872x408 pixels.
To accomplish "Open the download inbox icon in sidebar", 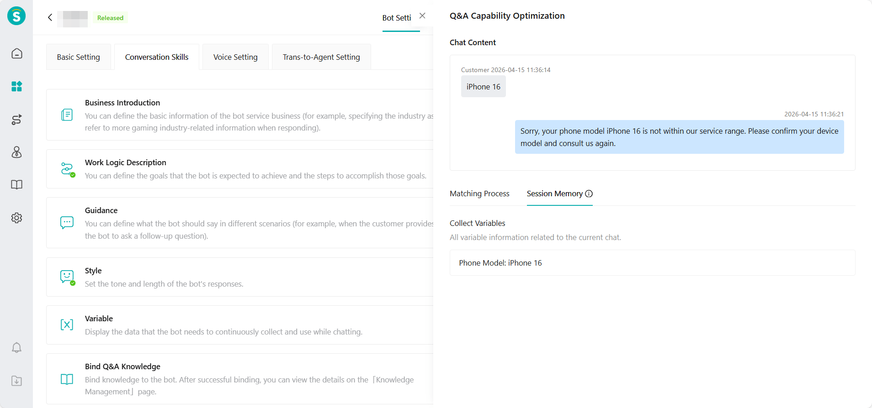I will [x=16, y=381].
